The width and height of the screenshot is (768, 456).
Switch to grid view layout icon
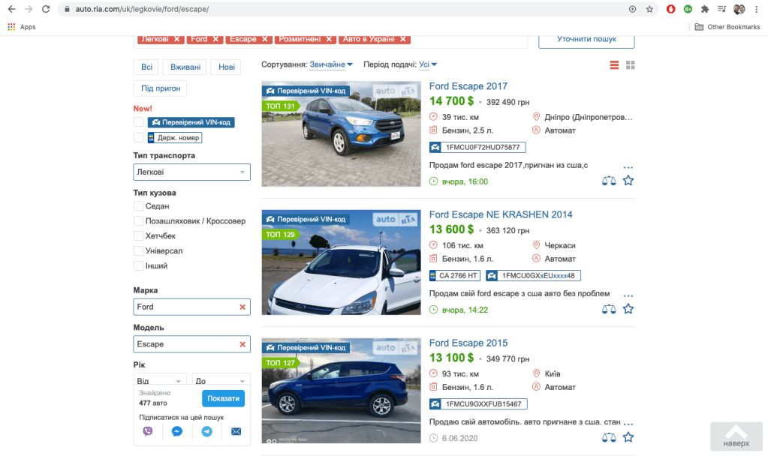pos(631,65)
